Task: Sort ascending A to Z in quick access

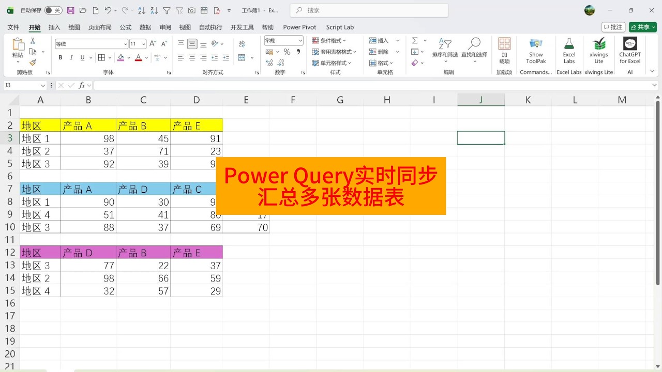Action: coord(142,10)
